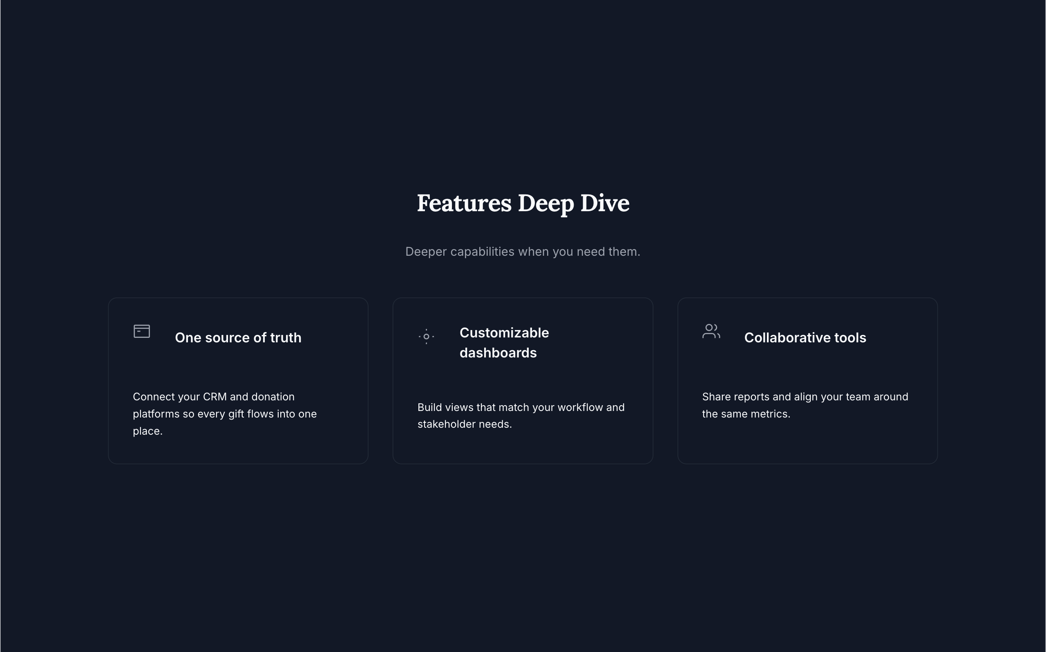The width and height of the screenshot is (1046, 652).
Task: Click the 'Features Deep Dive' main heading
Action: click(523, 203)
